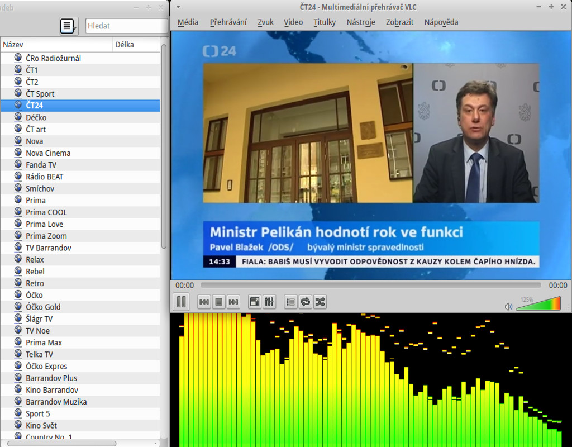Sort playlist by Název column header
Viewport: 572px width, 447px height.
(56, 45)
